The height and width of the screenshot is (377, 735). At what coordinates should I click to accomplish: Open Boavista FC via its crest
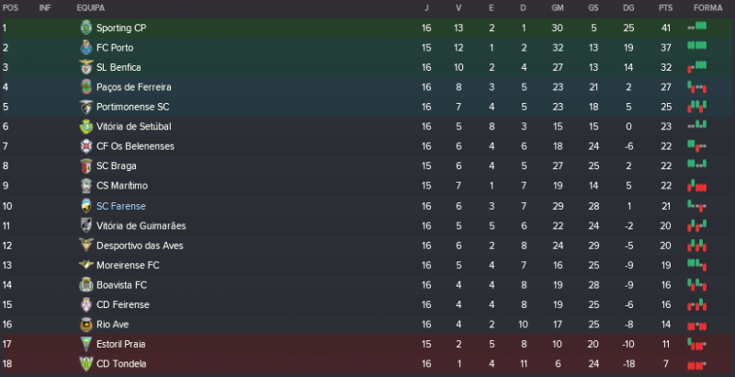pyautogui.click(x=86, y=284)
